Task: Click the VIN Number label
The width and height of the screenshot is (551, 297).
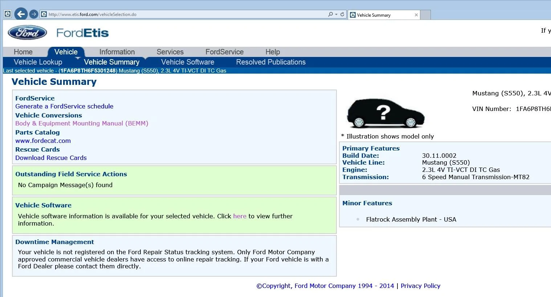Action: click(491, 109)
